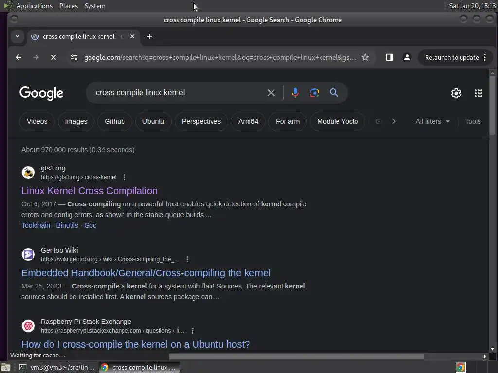Click the gts3.org site favicon
Image resolution: width=498 pixels, height=373 pixels.
click(x=28, y=172)
